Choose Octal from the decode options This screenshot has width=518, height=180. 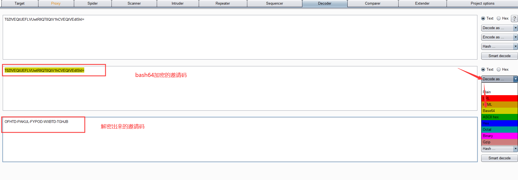click(499, 130)
